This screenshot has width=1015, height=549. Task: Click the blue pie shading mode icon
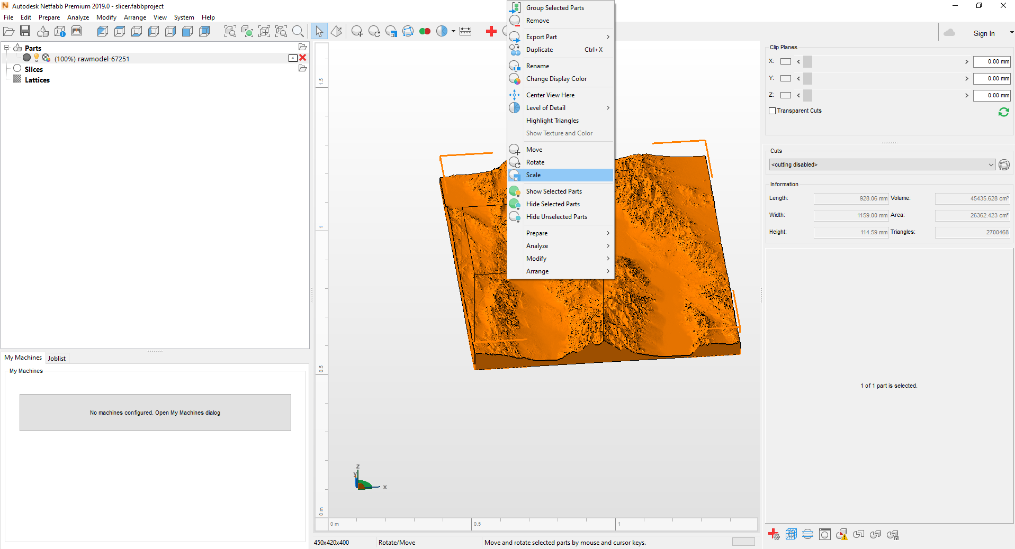coord(442,32)
